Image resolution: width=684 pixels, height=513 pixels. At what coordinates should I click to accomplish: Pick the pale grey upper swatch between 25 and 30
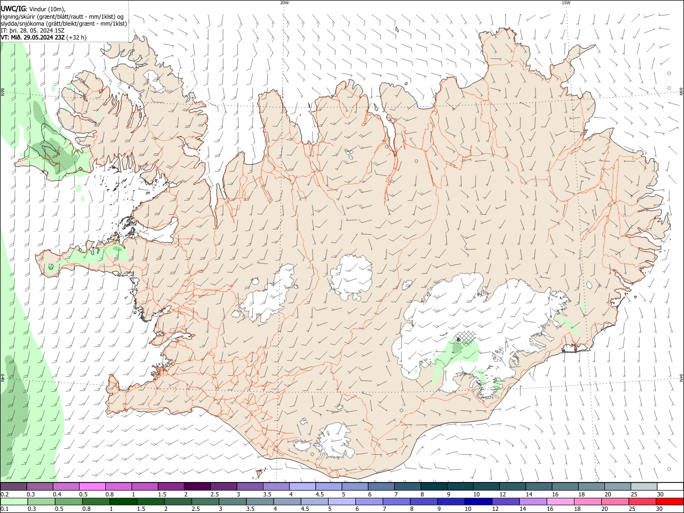click(644, 486)
